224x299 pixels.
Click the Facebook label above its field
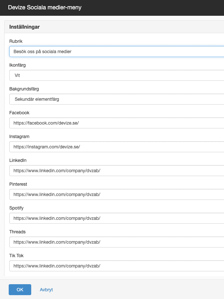point(19,113)
